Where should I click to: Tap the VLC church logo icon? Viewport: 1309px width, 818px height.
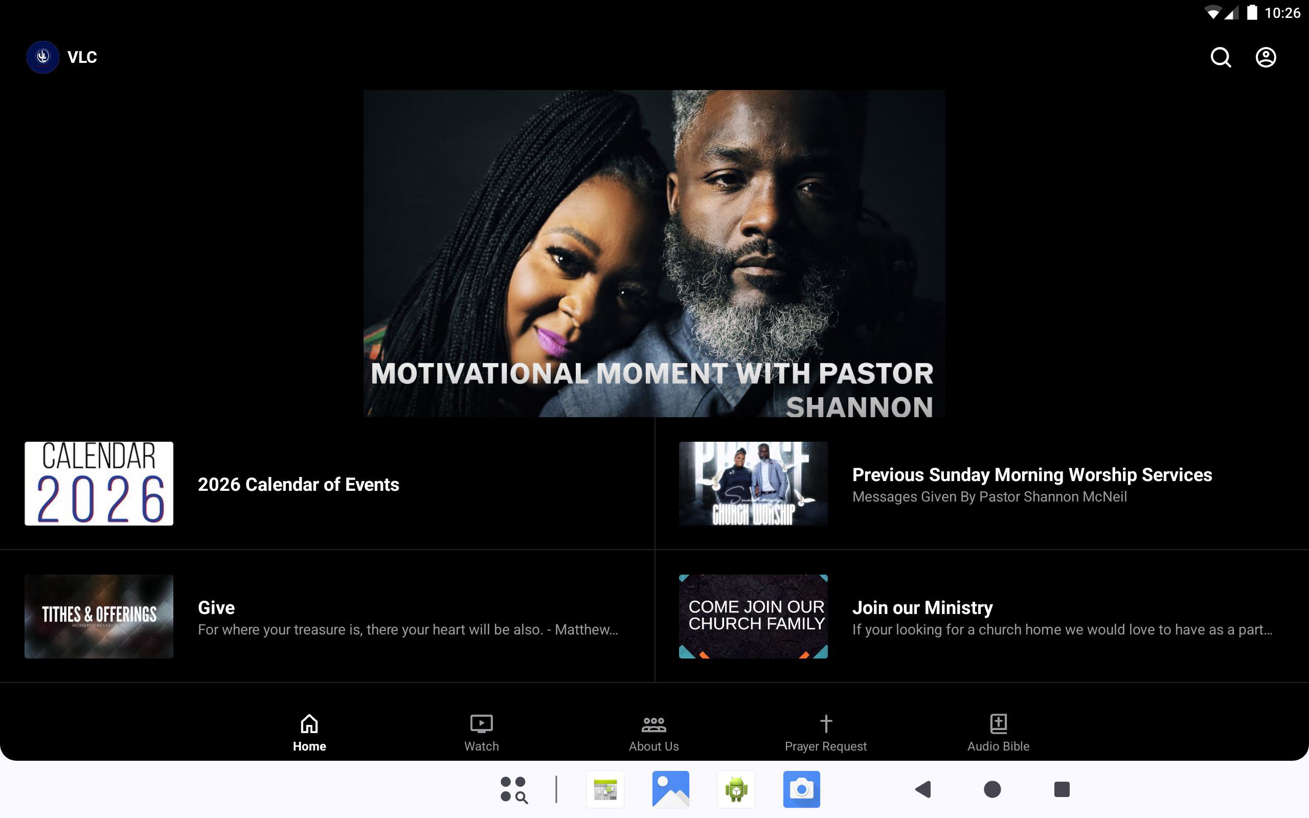click(x=43, y=57)
